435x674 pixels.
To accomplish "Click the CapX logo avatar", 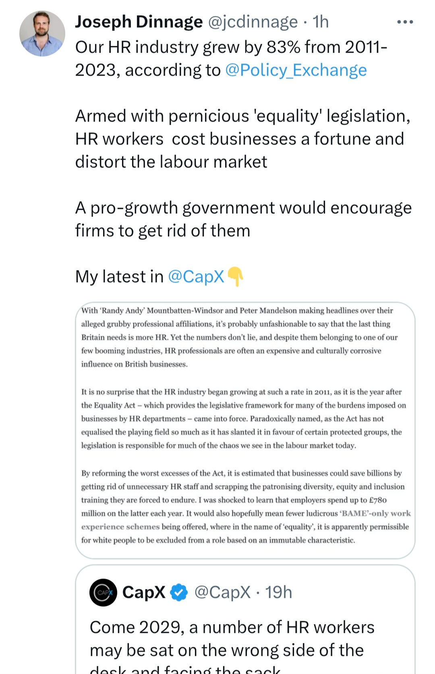I will [103, 592].
